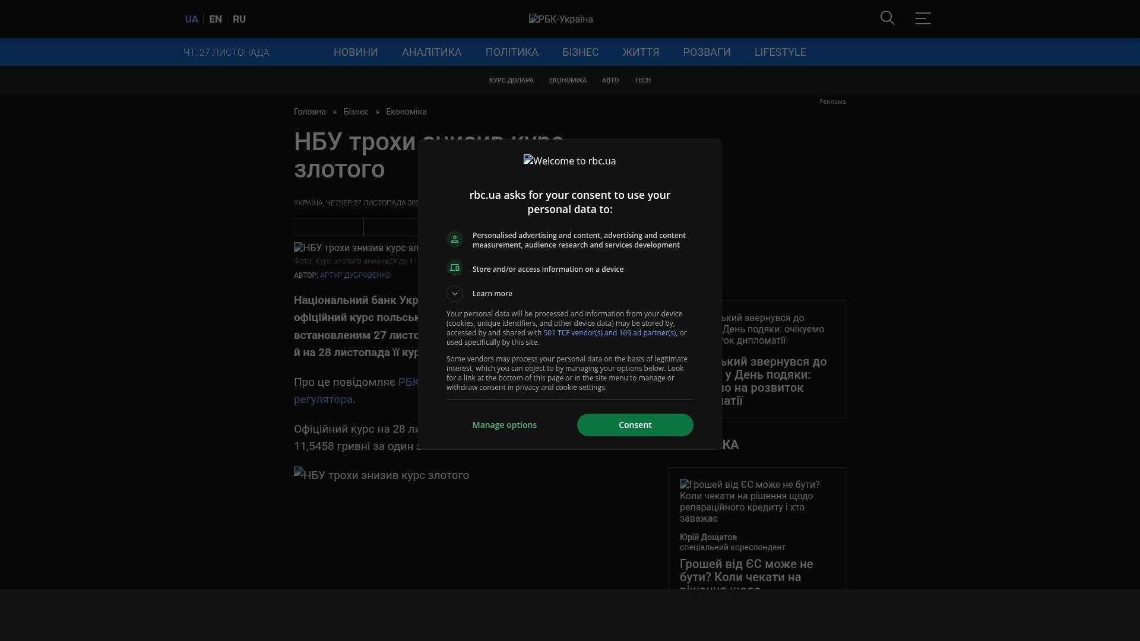Switch language to RU
1140x641 pixels.
(239, 19)
